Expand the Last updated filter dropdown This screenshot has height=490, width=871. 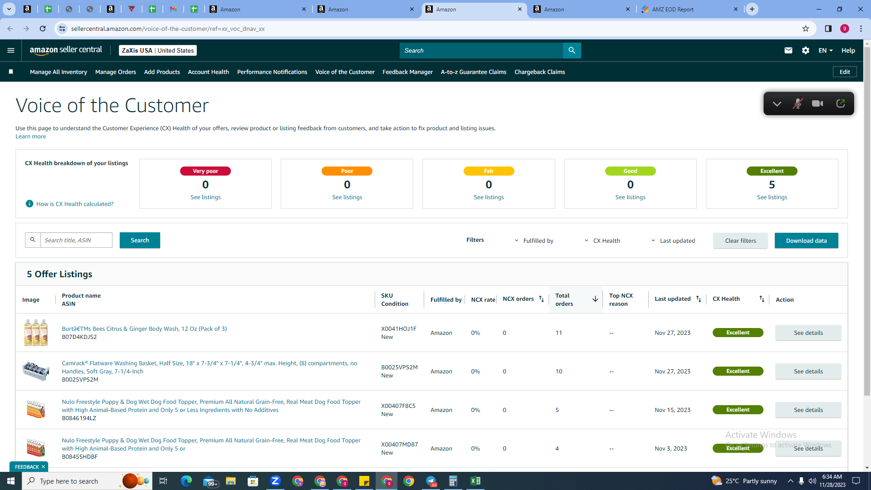coord(673,240)
